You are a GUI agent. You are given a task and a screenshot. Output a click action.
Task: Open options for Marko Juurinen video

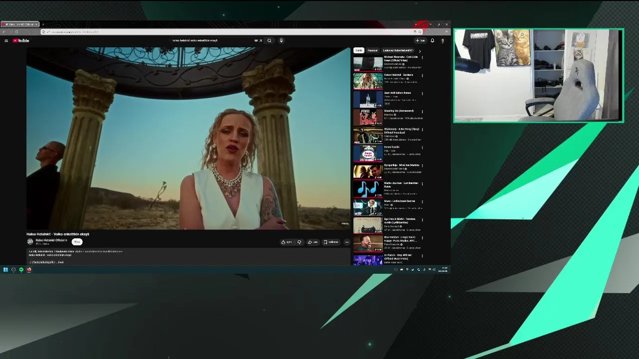(422, 183)
